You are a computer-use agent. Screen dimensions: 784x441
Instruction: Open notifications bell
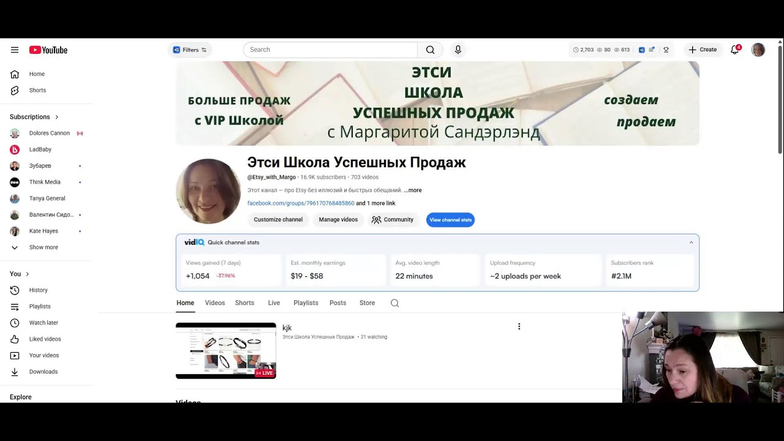(x=735, y=50)
